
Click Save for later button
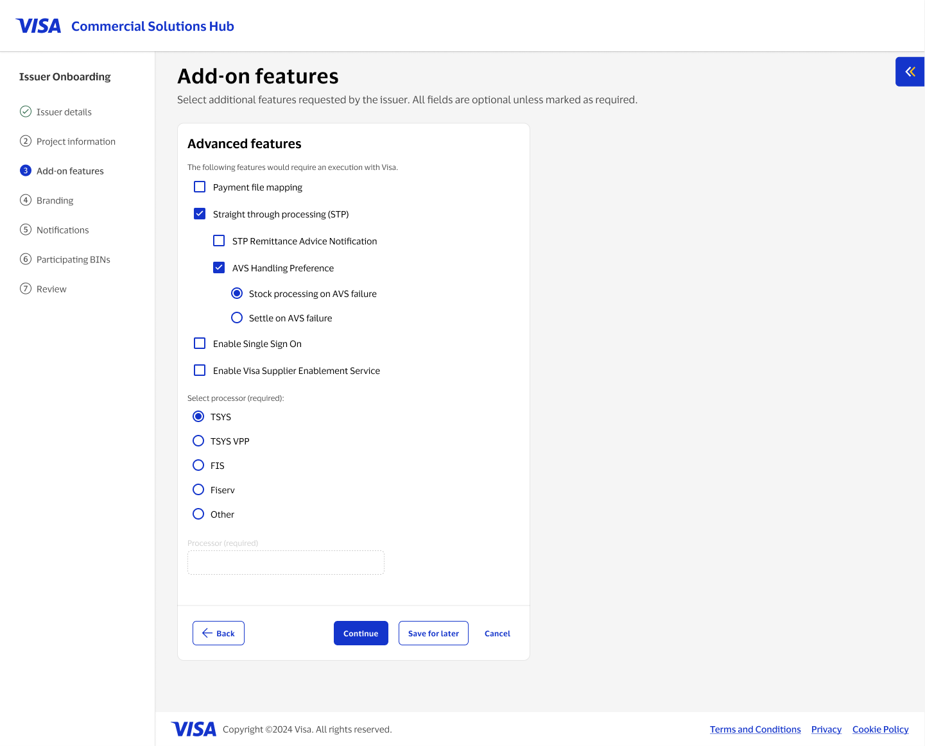(433, 633)
